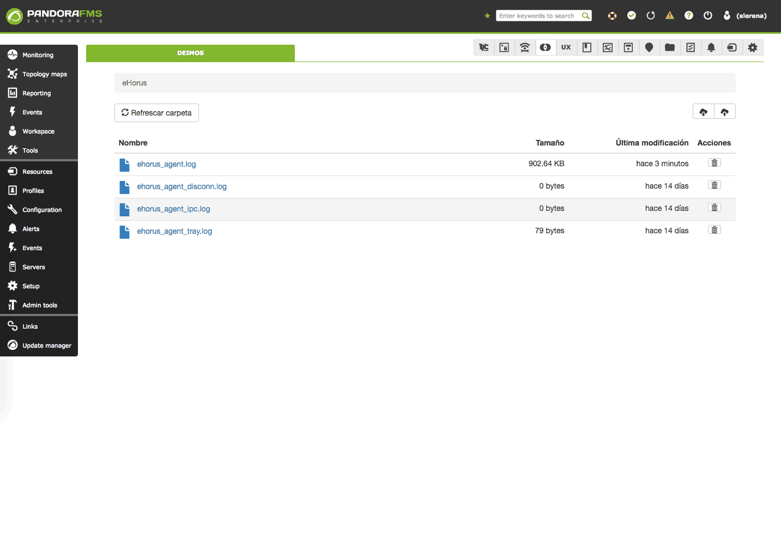
Task: Click the power logout icon
Action: pyautogui.click(x=708, y=15)
